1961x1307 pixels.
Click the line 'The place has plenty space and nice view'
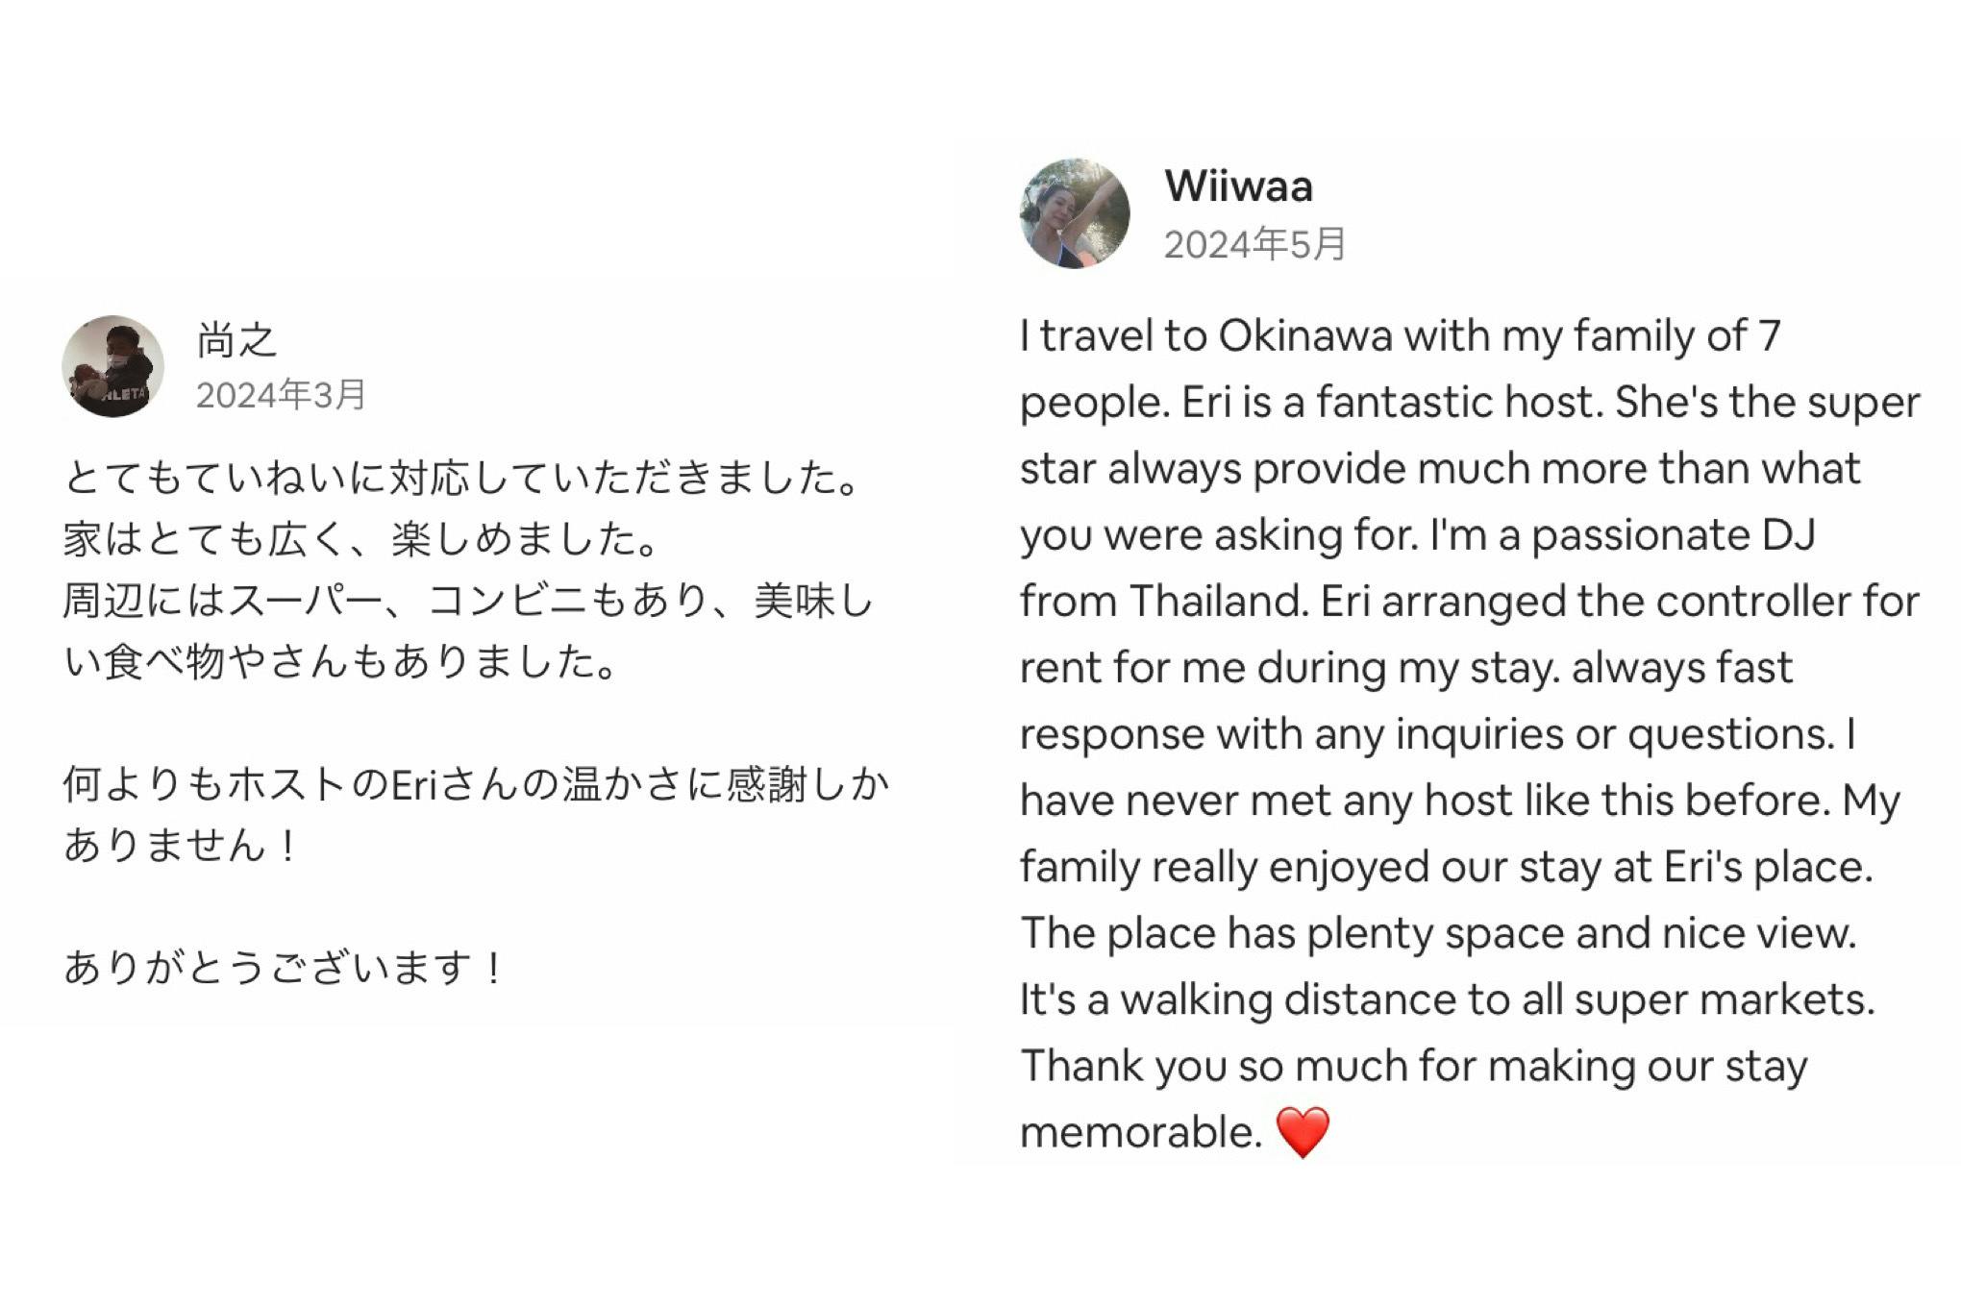1438,932
